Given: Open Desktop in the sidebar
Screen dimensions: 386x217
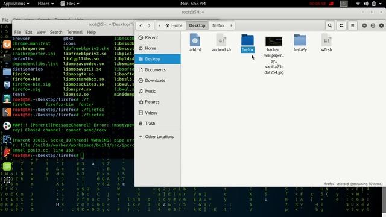Looking at the screenshot, I should 157,59.
